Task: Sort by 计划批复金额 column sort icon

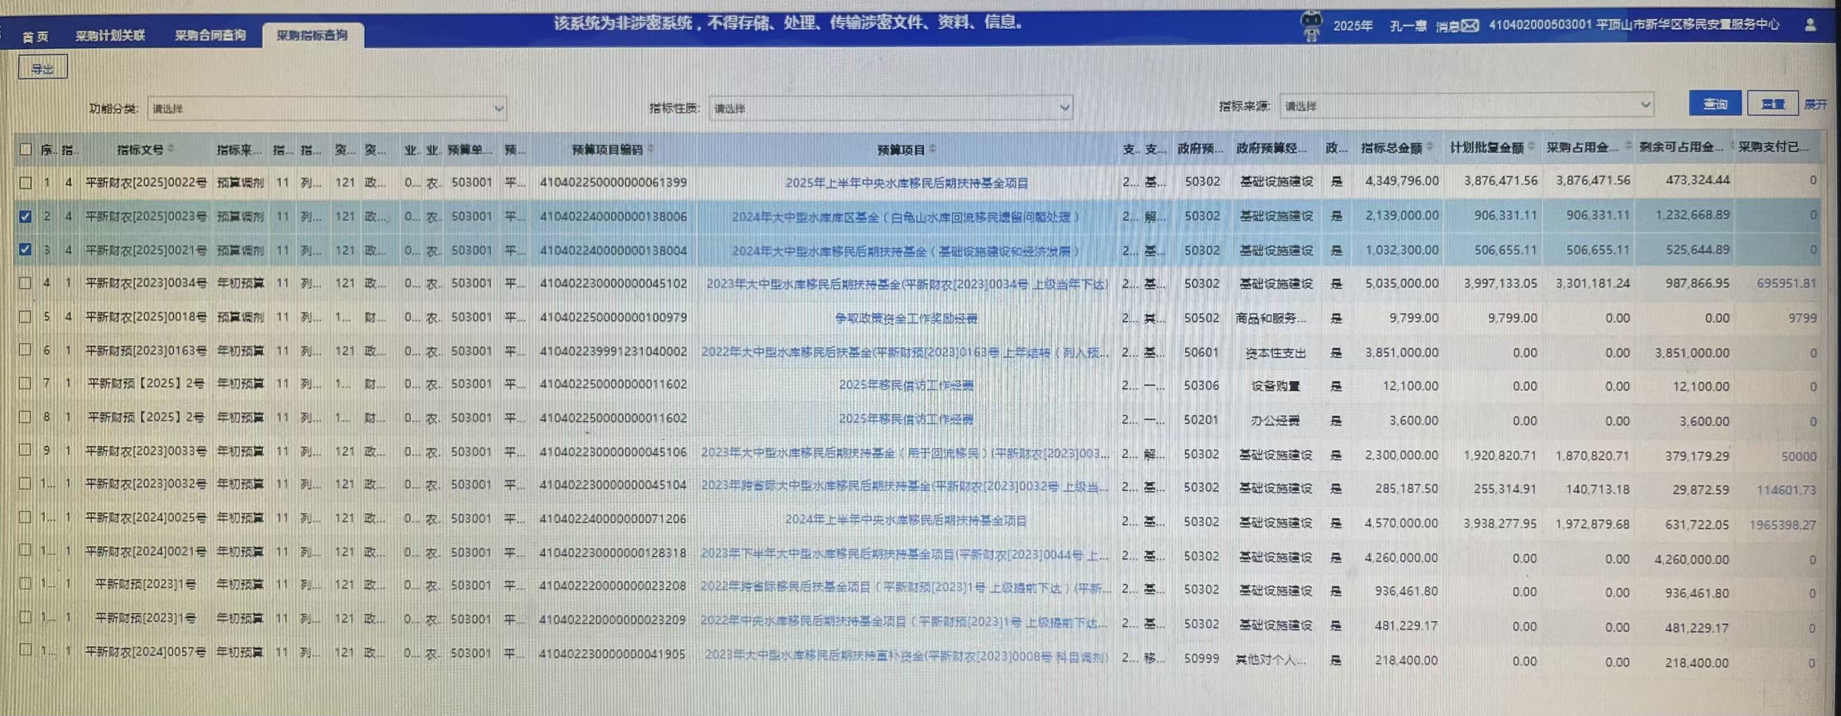Action: click(x=1531, y=147)
